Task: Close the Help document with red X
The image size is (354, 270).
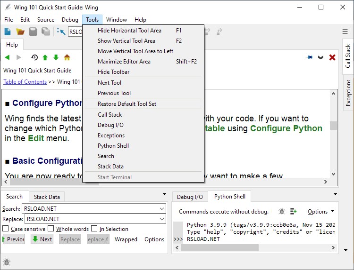Action: [332, 57]
